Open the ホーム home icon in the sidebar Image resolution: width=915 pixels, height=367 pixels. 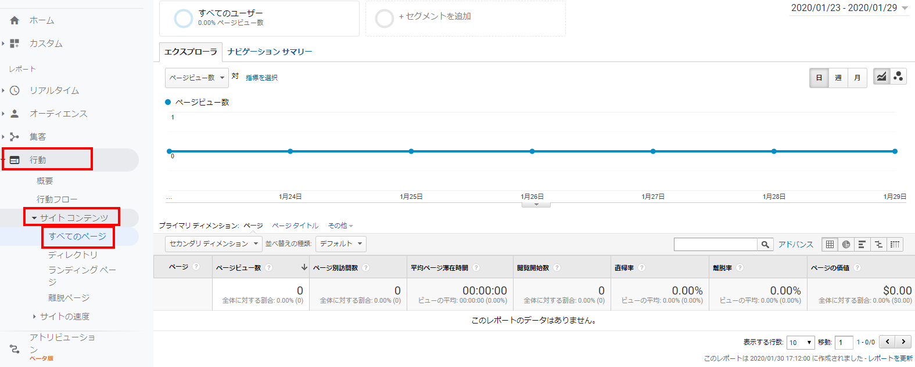15,20
